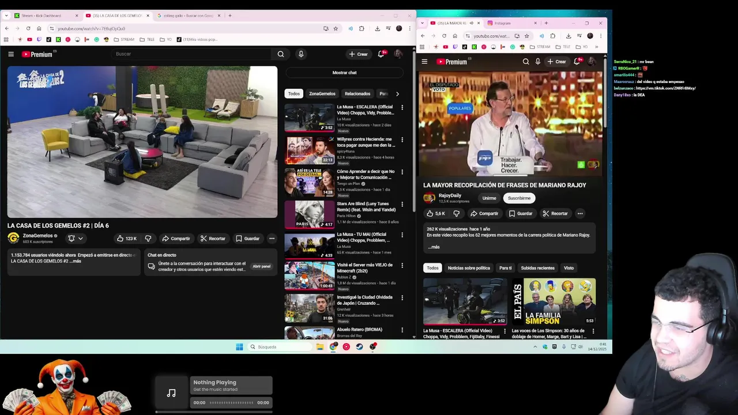The width and height of the screenshot is (738, 415).
Task: Click search icon in right YouTube window
Action: click(x=526, y=62)
